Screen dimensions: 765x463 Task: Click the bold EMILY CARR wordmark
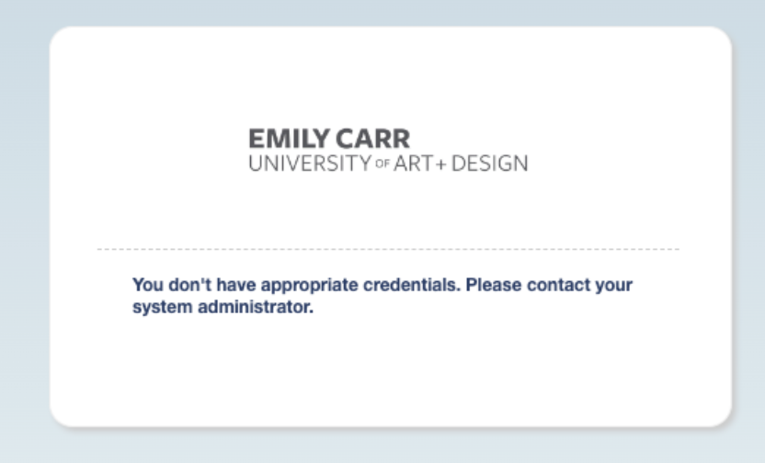329,139
